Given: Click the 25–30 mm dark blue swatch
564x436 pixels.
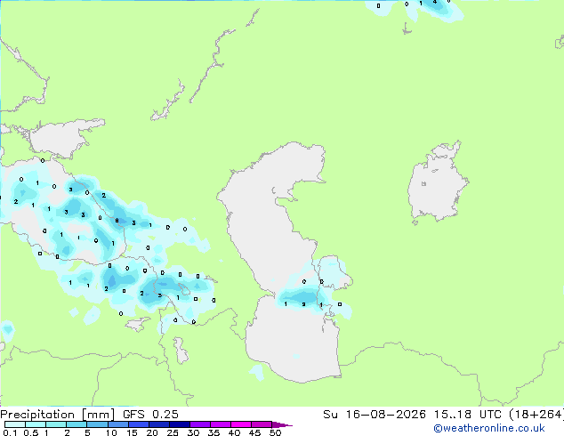Looking at the screenshot, I should tap(179, 424).
